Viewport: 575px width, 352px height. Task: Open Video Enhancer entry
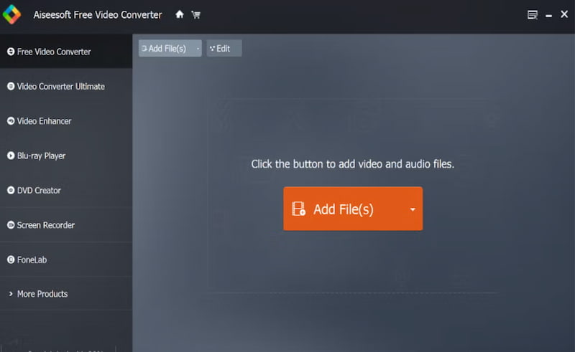pyautogui.click(x=66, y=120)
